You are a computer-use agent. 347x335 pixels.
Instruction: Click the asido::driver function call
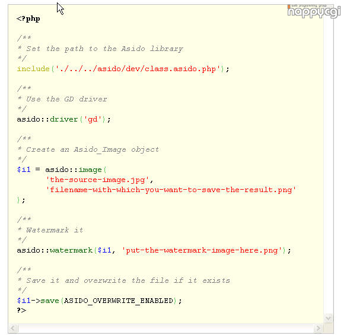47,119
